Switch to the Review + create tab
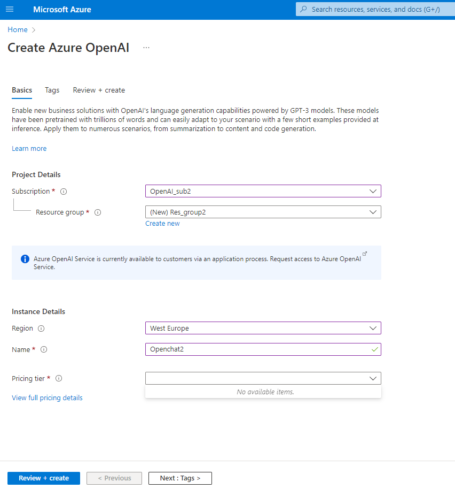Viewport: 455px width, 489px height. click(99, 90)
